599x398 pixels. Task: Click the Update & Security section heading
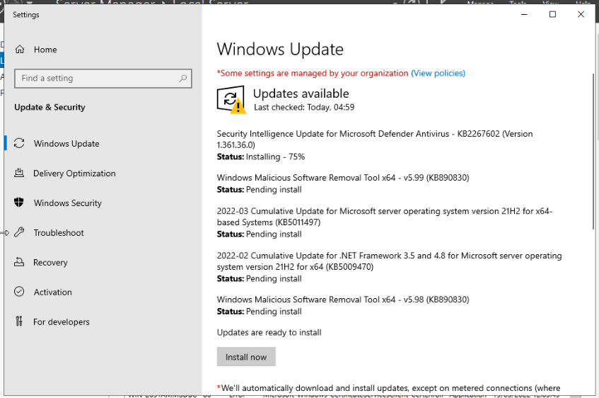[50, 107]
